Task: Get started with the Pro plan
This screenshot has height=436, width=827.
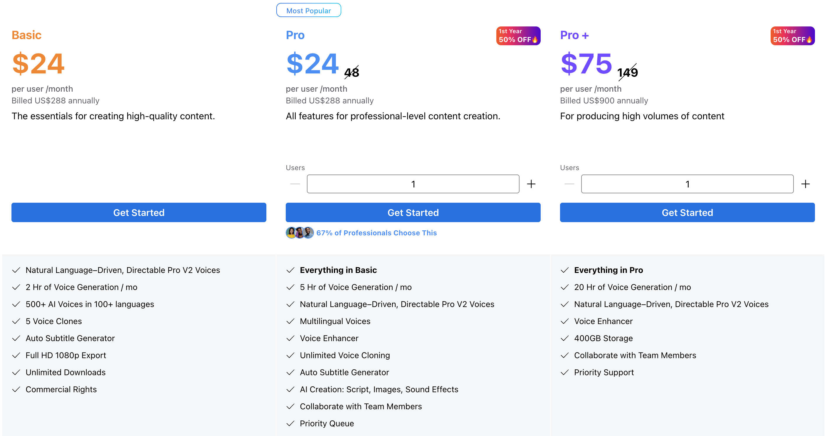Action: pos(413,212)
